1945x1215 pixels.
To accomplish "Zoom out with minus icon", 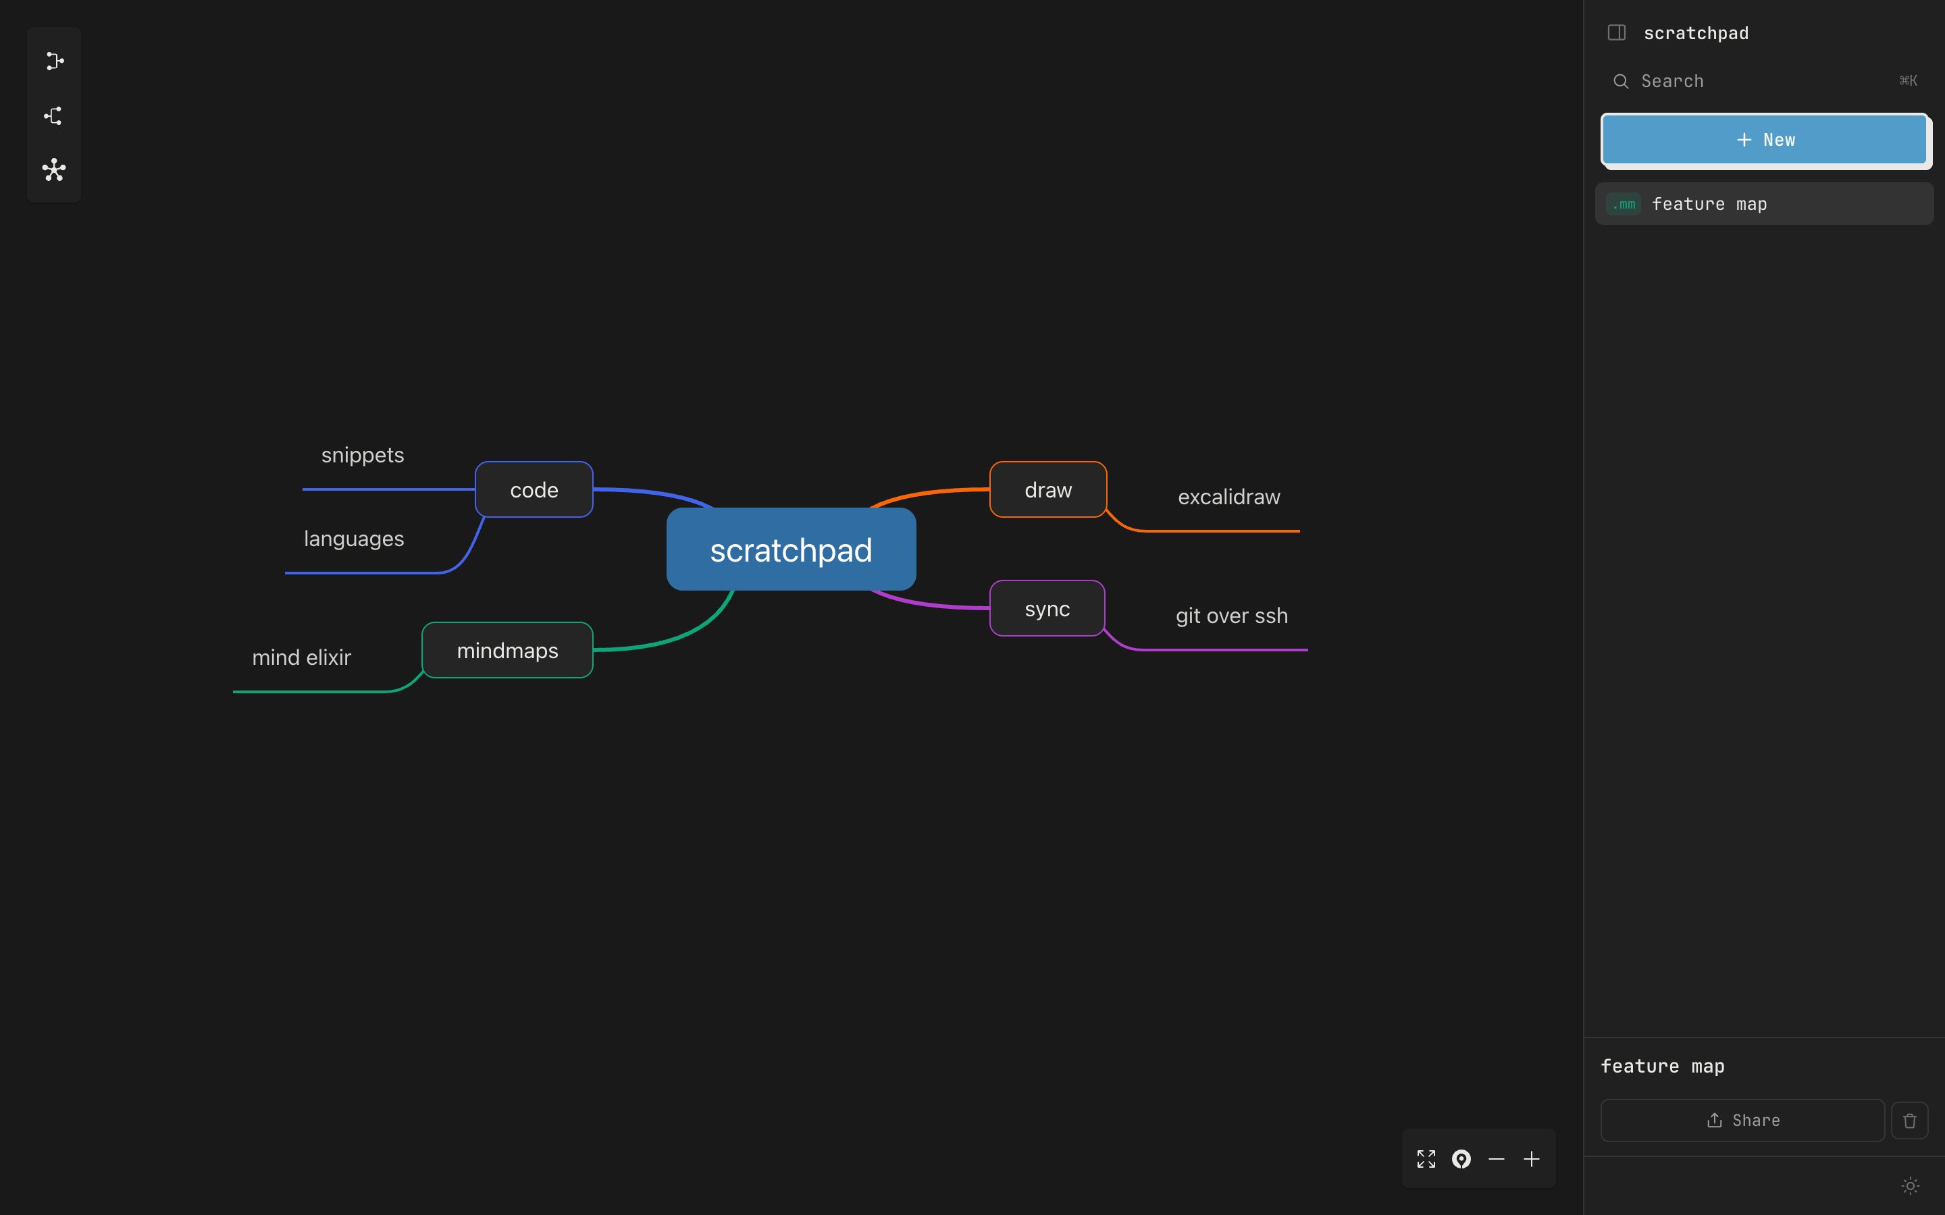I will [1497, 1159].
